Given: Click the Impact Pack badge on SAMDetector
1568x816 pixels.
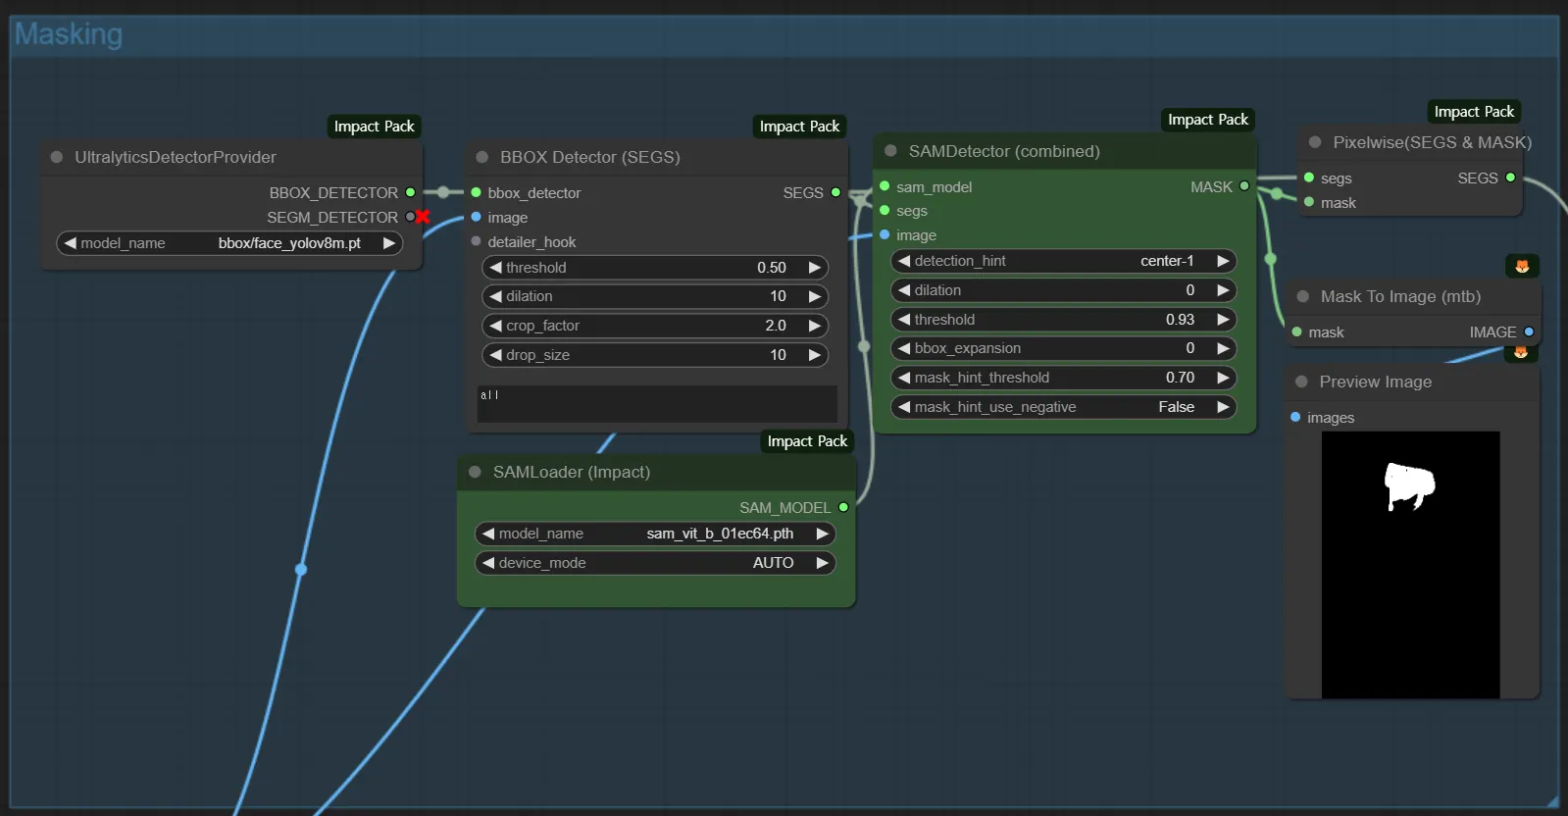Looking at the screenshot, I should click(x=1208, y=120).
